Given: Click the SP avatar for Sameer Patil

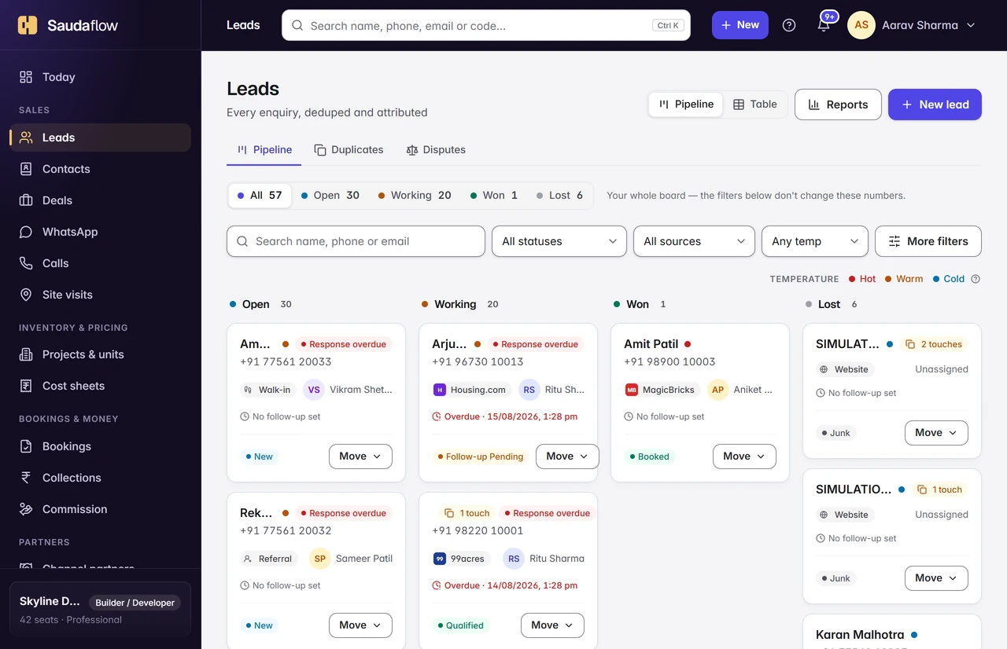Looking at the screenshot, I should tap(320, 559).
